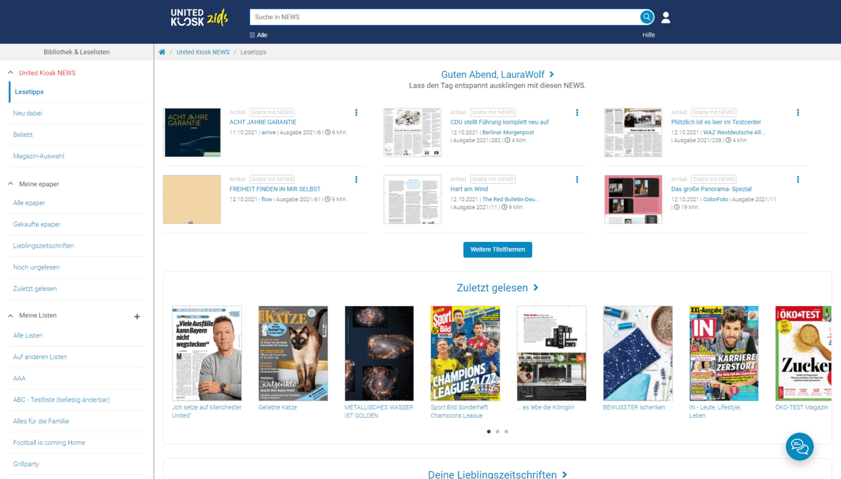Open FREIHEIT FINDEN IN MIR SELBST article
841x479 pixels.
pyautogui.click(x=275, y=189)
